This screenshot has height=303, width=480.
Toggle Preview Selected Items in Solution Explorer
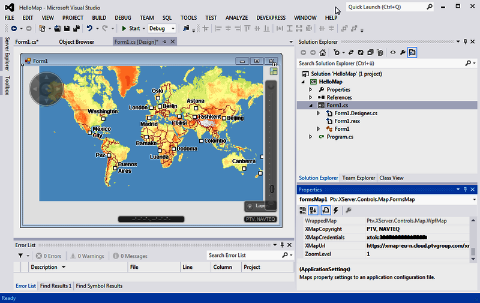coord(412,53)
